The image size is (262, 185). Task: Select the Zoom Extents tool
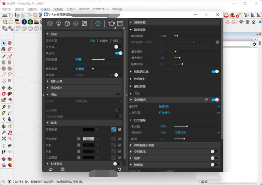pos(3,138)
